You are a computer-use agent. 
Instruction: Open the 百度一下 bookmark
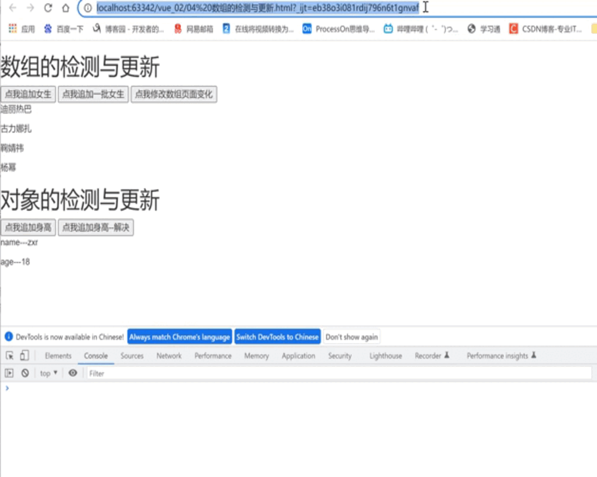point(64,29)
